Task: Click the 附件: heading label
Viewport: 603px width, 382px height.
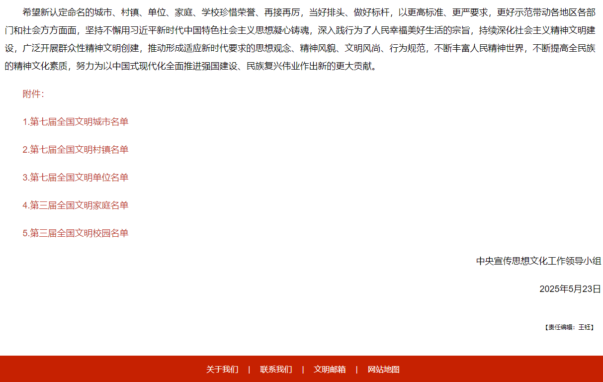Action: point(33,94)
